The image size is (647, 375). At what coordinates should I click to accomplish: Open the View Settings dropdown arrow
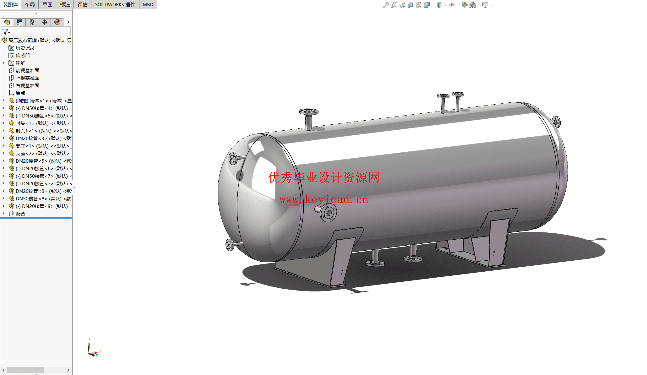coord(491,5)
